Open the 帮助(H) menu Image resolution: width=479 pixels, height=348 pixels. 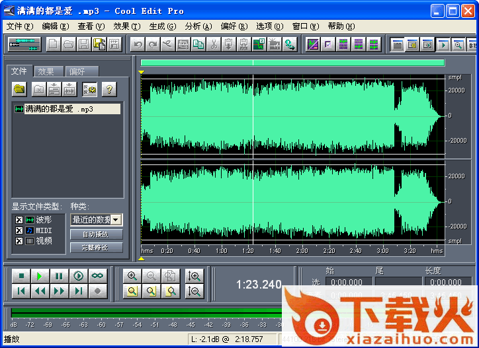pyautogui.click(x=341, y=26)
